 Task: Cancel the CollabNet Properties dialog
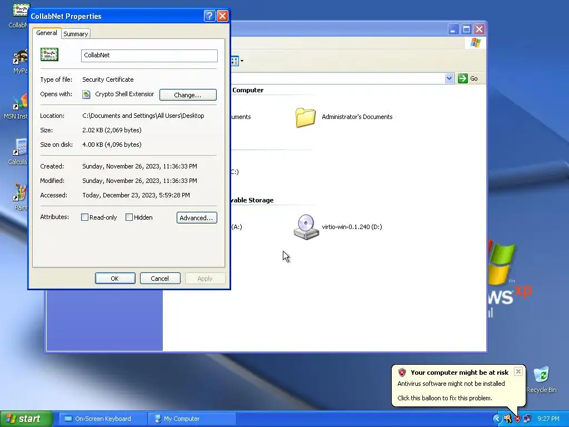pos(160,279)
